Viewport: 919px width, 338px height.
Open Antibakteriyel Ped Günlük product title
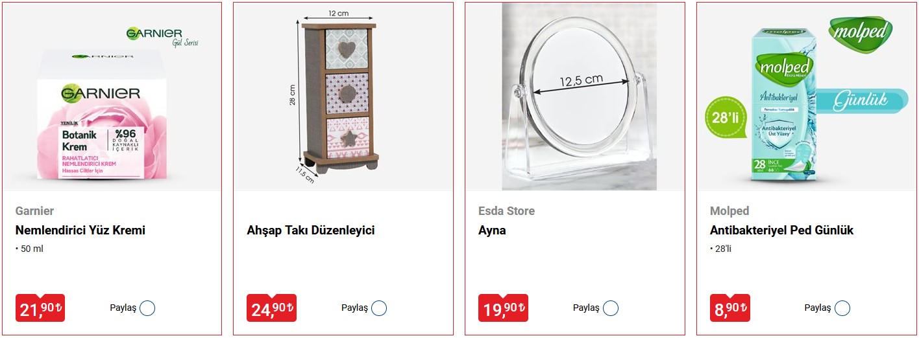point(781,231)
